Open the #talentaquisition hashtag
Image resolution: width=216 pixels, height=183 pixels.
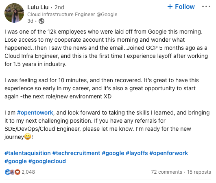click(x=28, y=153)
